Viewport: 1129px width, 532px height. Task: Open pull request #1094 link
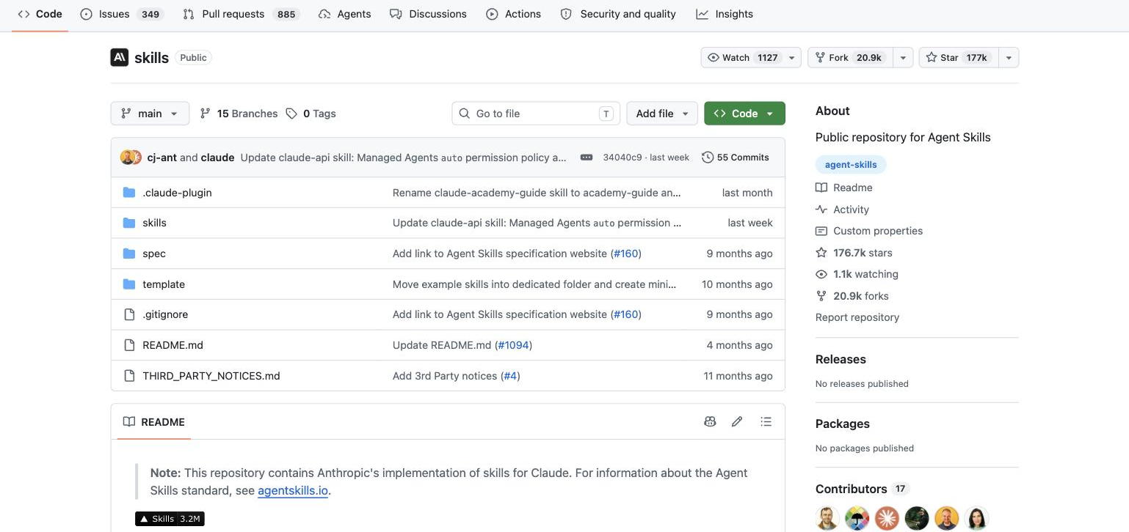pos(513,345)
